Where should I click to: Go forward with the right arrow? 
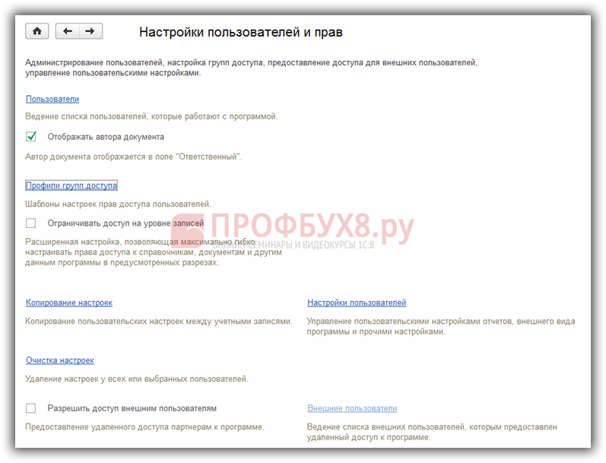pos(90,31)
